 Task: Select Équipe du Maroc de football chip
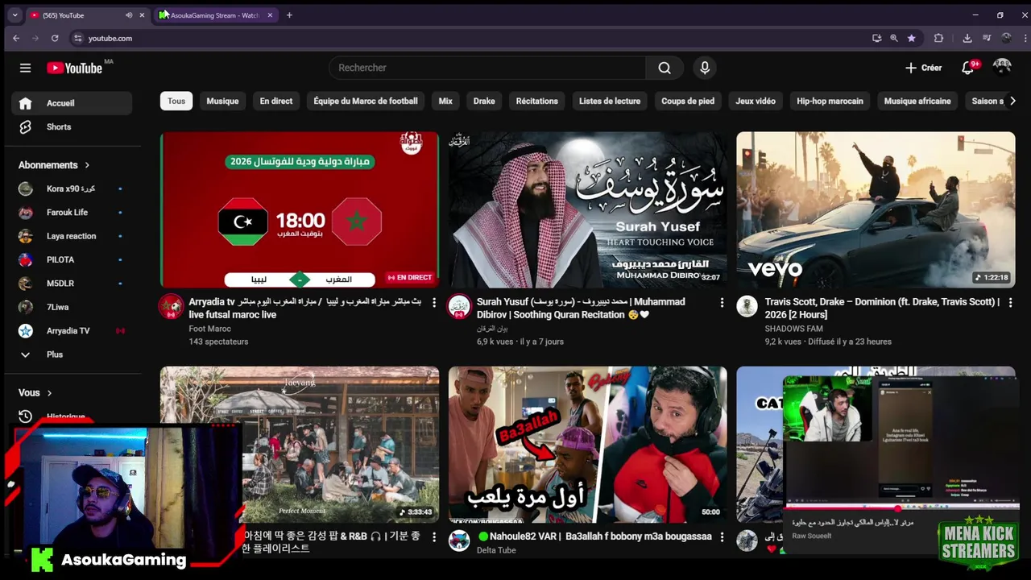point(366,101)
